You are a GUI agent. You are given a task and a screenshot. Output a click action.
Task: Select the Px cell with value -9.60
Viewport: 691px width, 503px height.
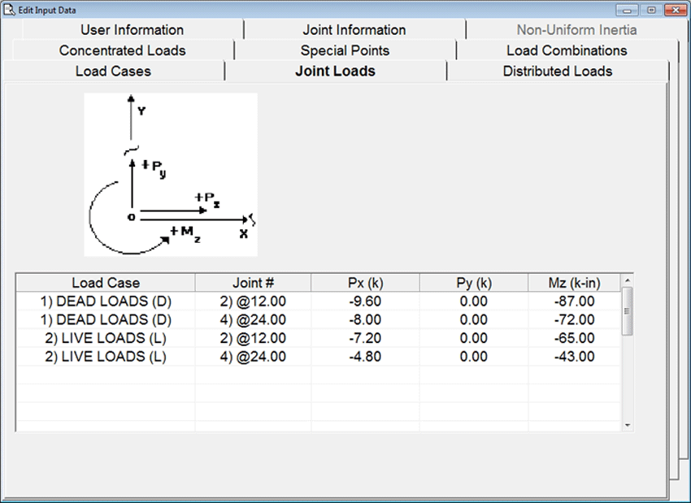(x=365, y=301)
